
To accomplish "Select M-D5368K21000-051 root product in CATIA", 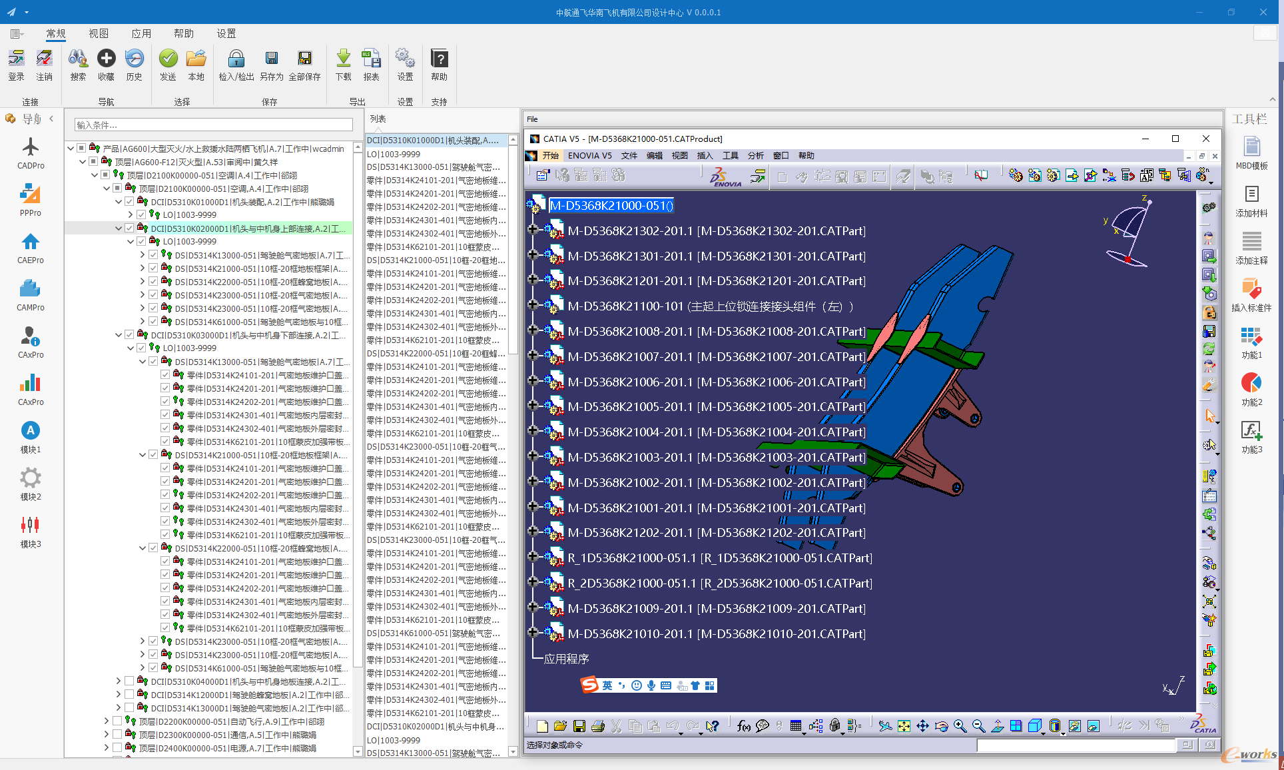I will pos(611,205).
